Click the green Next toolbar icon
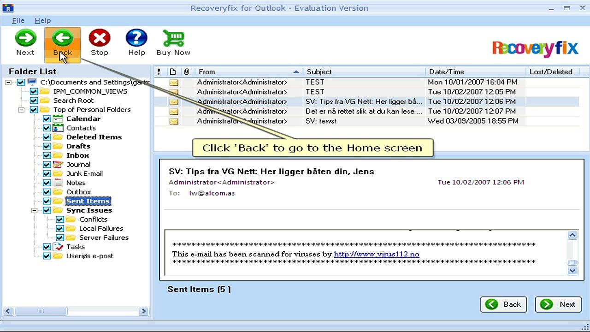Image resolution: width=590 pixels, height=332 pixels. click(25, 38)
